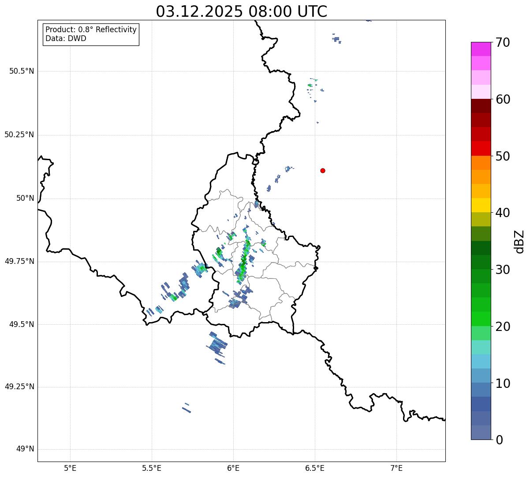Image resolution: width=530 pixels, height=477 pixels.
Task: Click the "Data: DWD" label
Action: (66, 38)
